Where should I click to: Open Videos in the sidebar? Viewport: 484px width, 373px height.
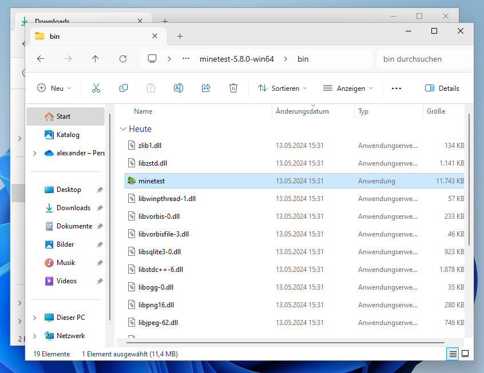coord(65,281)
